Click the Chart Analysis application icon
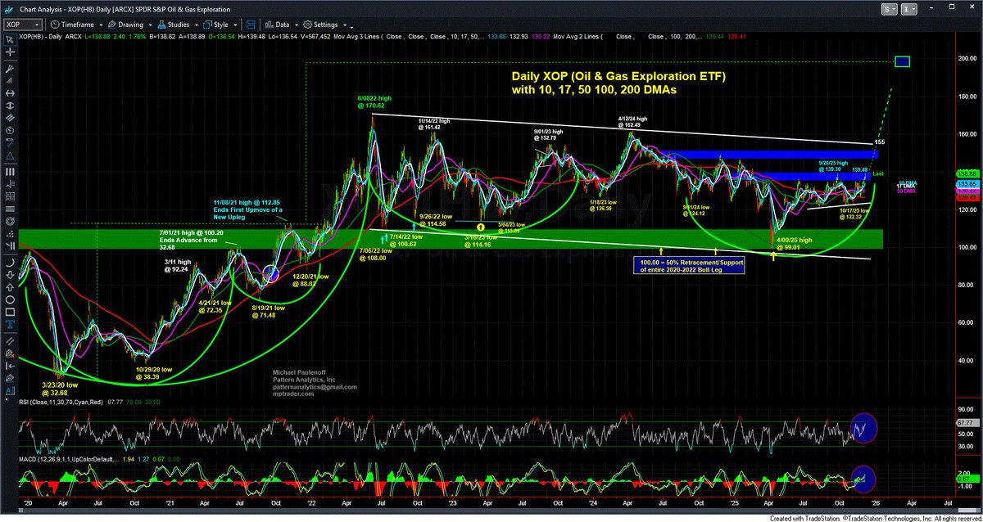The image size is (983, 522). pyautogui.click(x=9, y=8)
